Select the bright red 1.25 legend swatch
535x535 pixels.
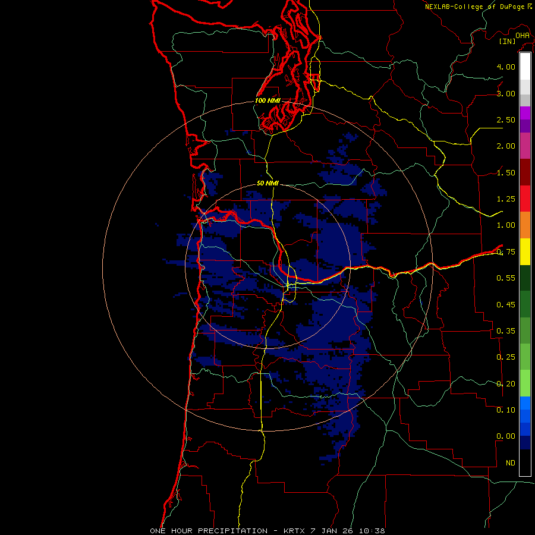525,199
